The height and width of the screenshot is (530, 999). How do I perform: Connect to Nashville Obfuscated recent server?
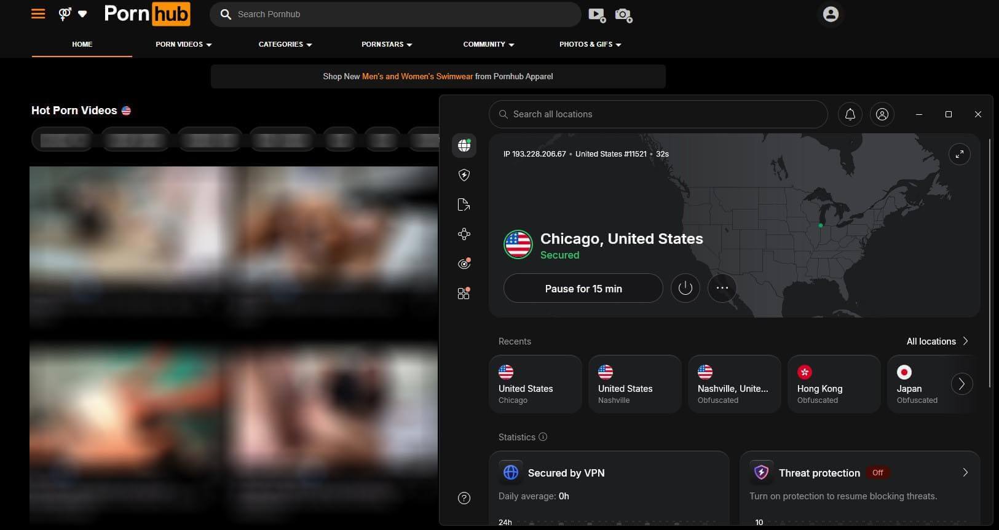pos(735,384)
